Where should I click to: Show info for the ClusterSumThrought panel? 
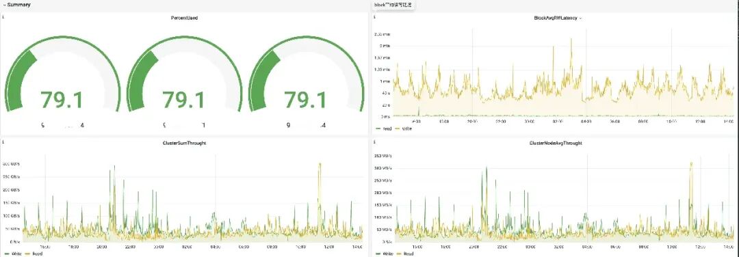pyautogui.click(x=3, y=141)
